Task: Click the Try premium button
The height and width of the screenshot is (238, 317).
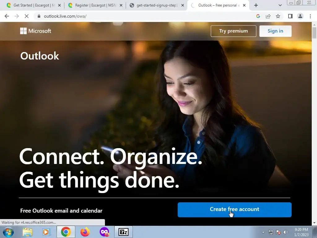Action: coord(233,31)
